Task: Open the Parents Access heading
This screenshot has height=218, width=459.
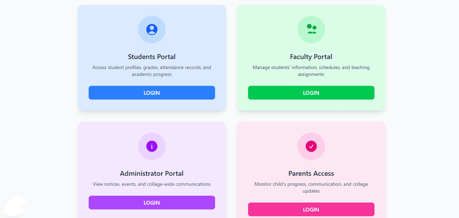Action: click(x=311, y=173)
